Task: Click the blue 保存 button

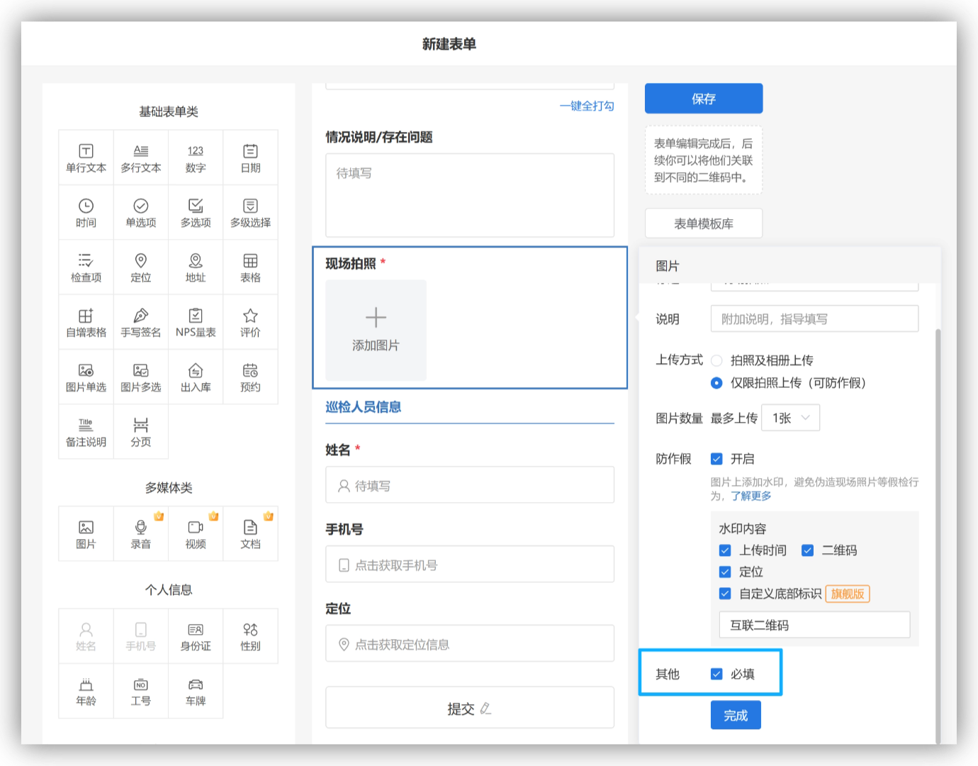Action: coord(703,99)
